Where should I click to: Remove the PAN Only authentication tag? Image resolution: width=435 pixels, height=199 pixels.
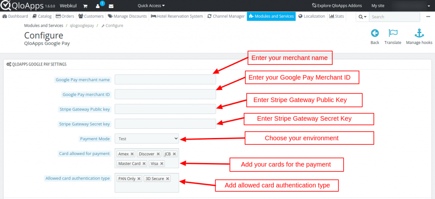pyautogui.click(x=139, y=179)
